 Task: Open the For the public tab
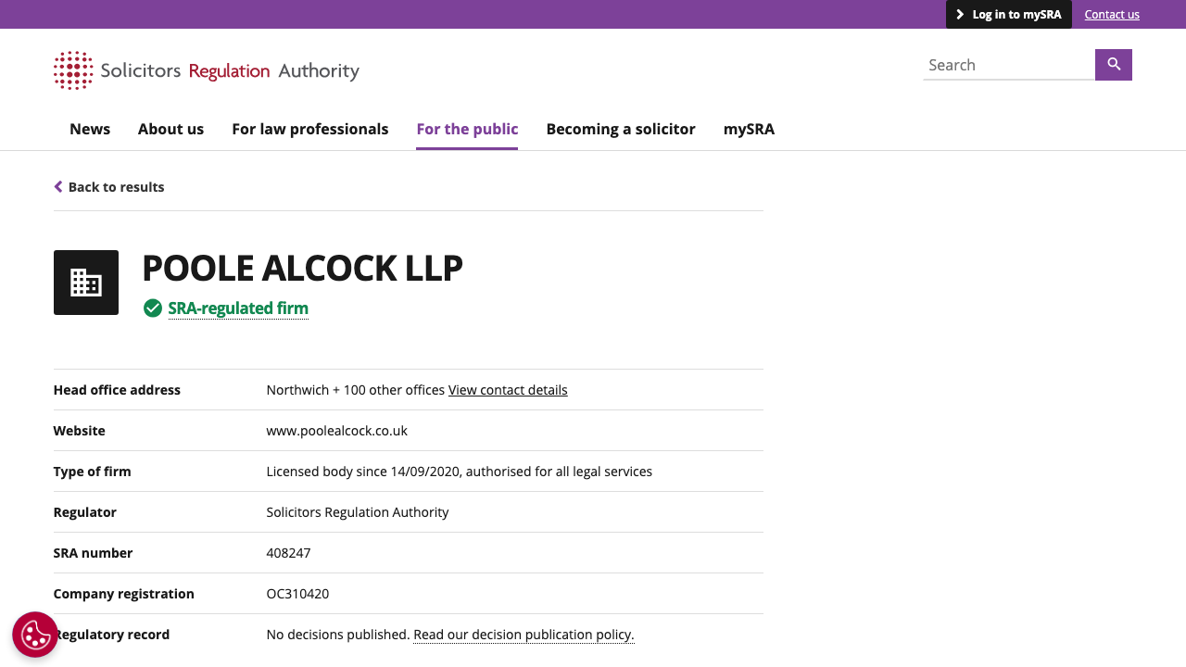click(467, 129)
